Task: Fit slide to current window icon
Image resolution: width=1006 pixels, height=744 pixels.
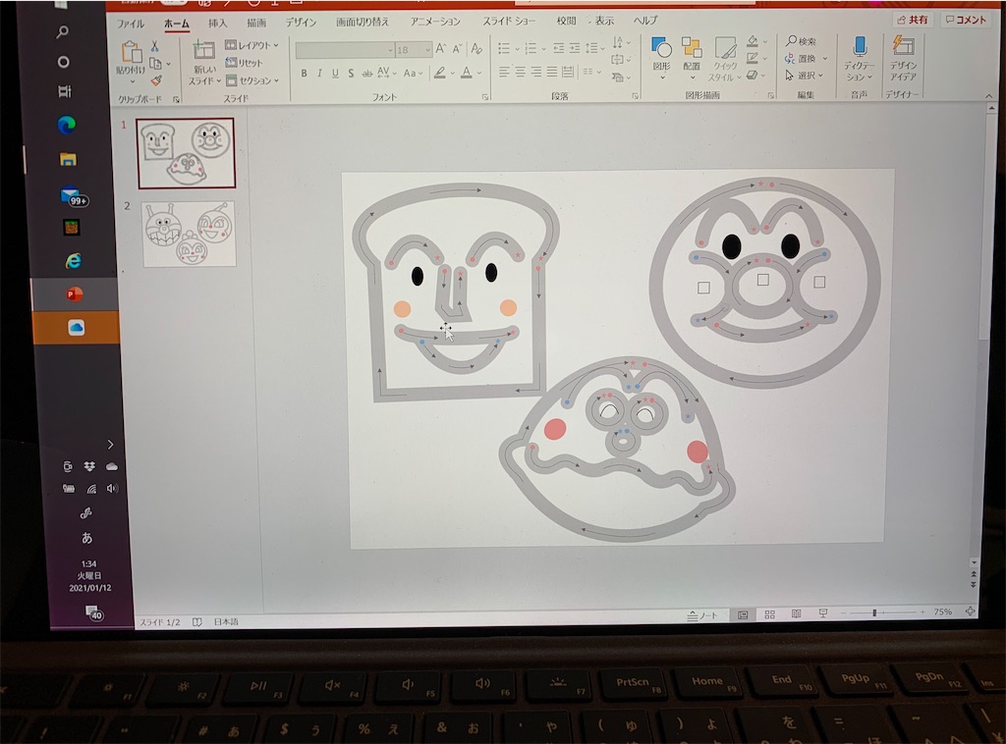Action: (x=970, y=611)
